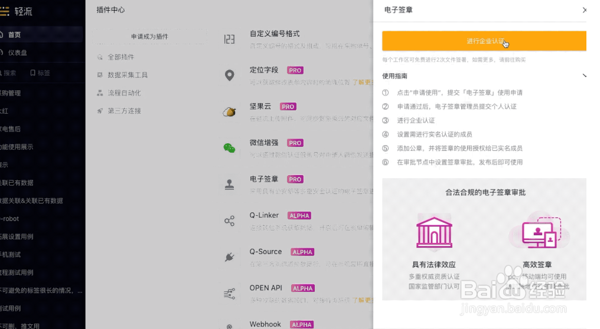Click the 第三方连接 rocket icon
The width and height of the screenshot is (600, 329).
100,111
